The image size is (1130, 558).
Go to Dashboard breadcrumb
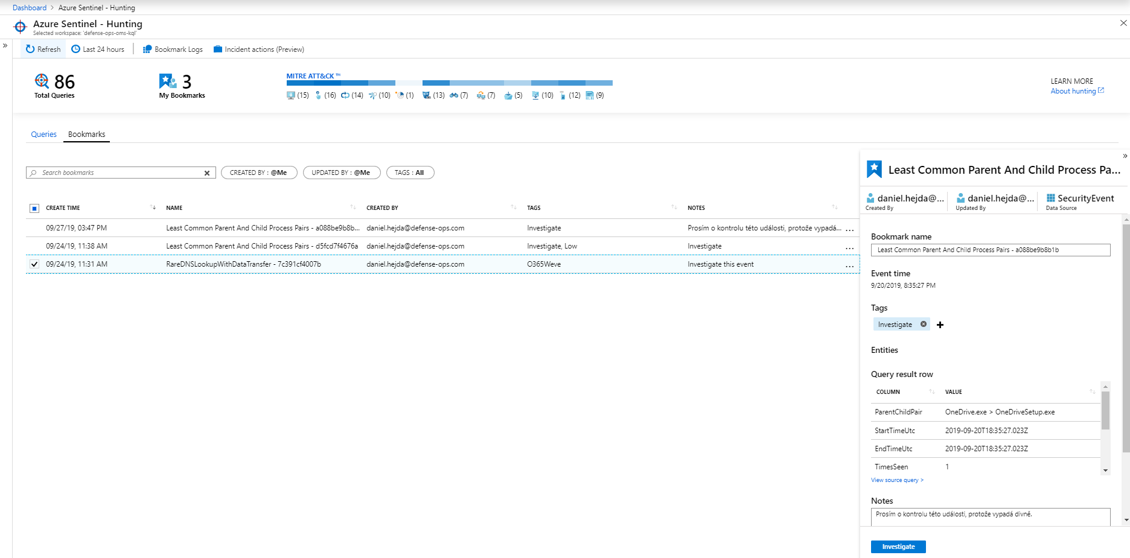tap(30, 8)
